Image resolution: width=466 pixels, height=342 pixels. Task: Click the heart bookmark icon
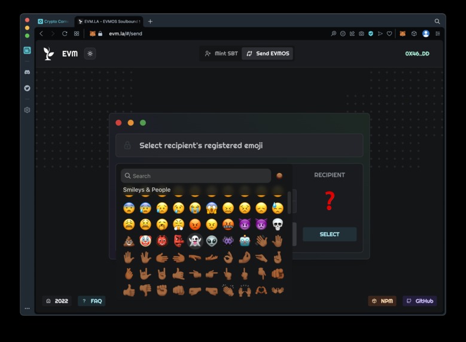coord(389,33)
